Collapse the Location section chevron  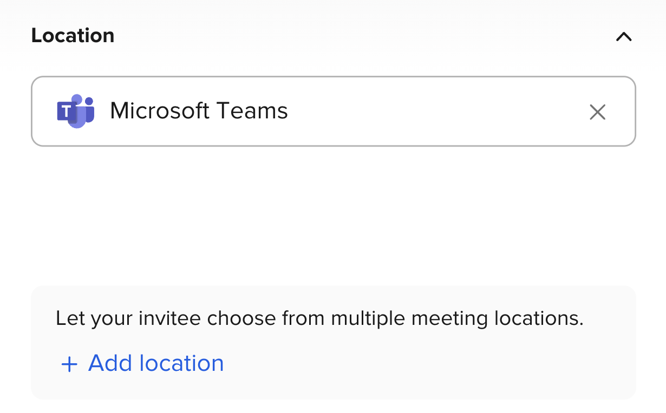pyautogui.click(x=624, y=37)
